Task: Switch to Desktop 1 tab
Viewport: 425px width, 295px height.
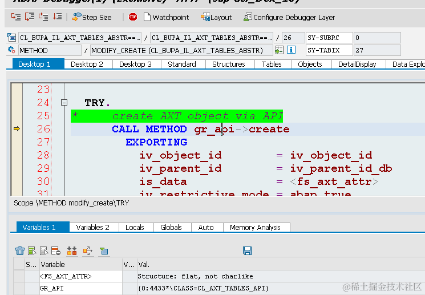Action: point(38,64)
